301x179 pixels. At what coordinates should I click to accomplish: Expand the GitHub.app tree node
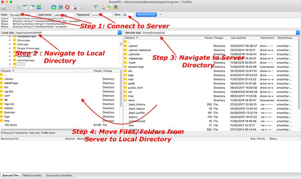tap(10, 40)
